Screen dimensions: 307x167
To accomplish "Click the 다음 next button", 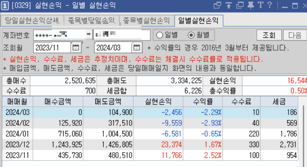I will tap(295, 35).
